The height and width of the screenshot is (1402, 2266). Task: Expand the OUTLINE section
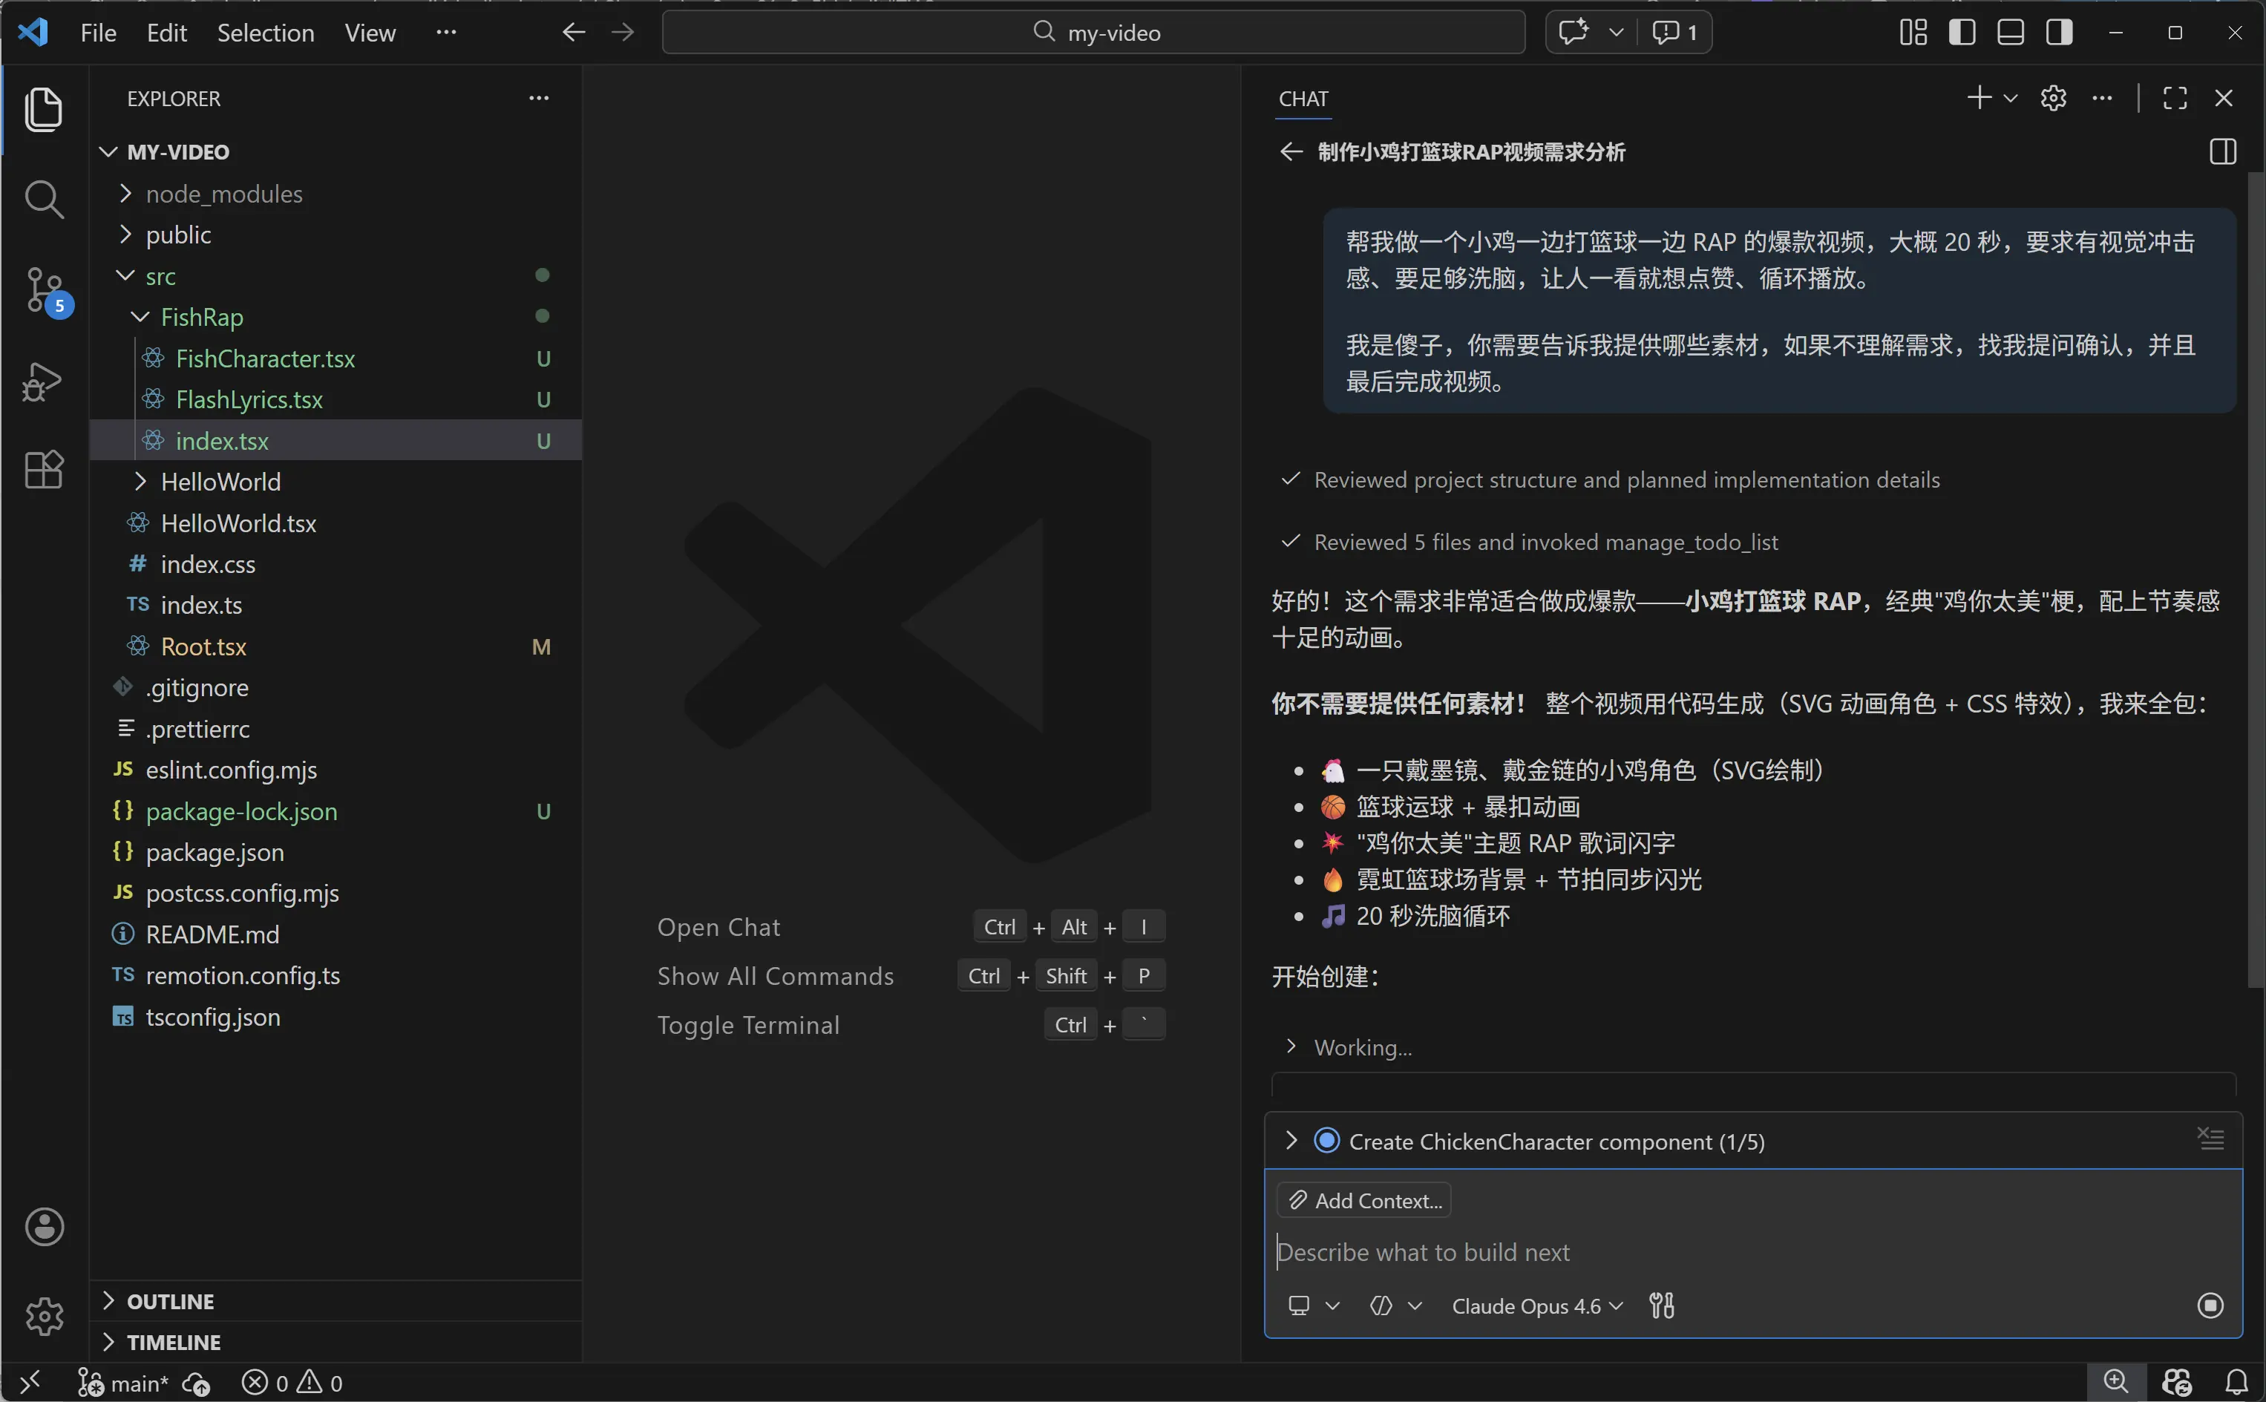(x=170, y=1301)
